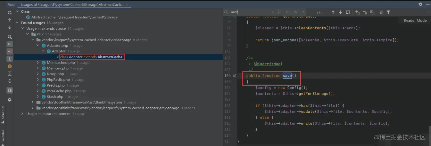This screenshot has height=146, width=431.
Task: Open search results in Find window
Action: click(x=348, y=12)
